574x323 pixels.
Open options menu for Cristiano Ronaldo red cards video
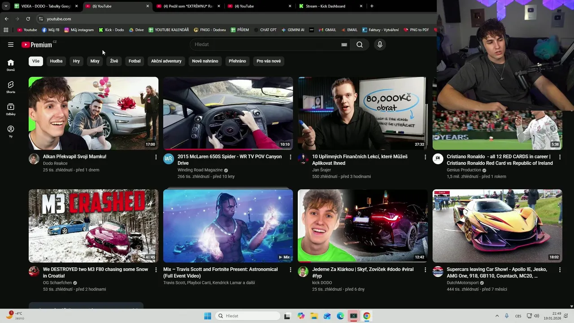560,157
